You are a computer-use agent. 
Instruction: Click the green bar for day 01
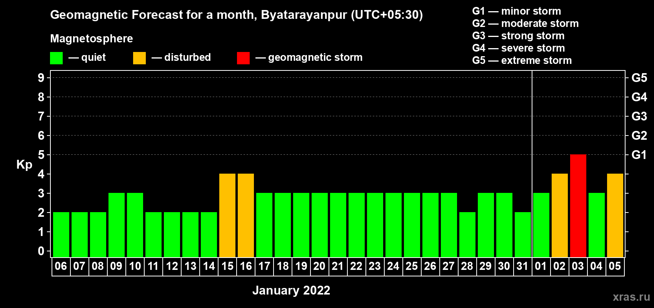pyautogui.click(x=541, y=225)
